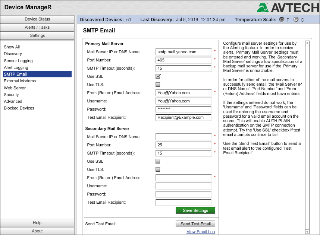
Task: Open the Help panel
Action: [37, 223]
